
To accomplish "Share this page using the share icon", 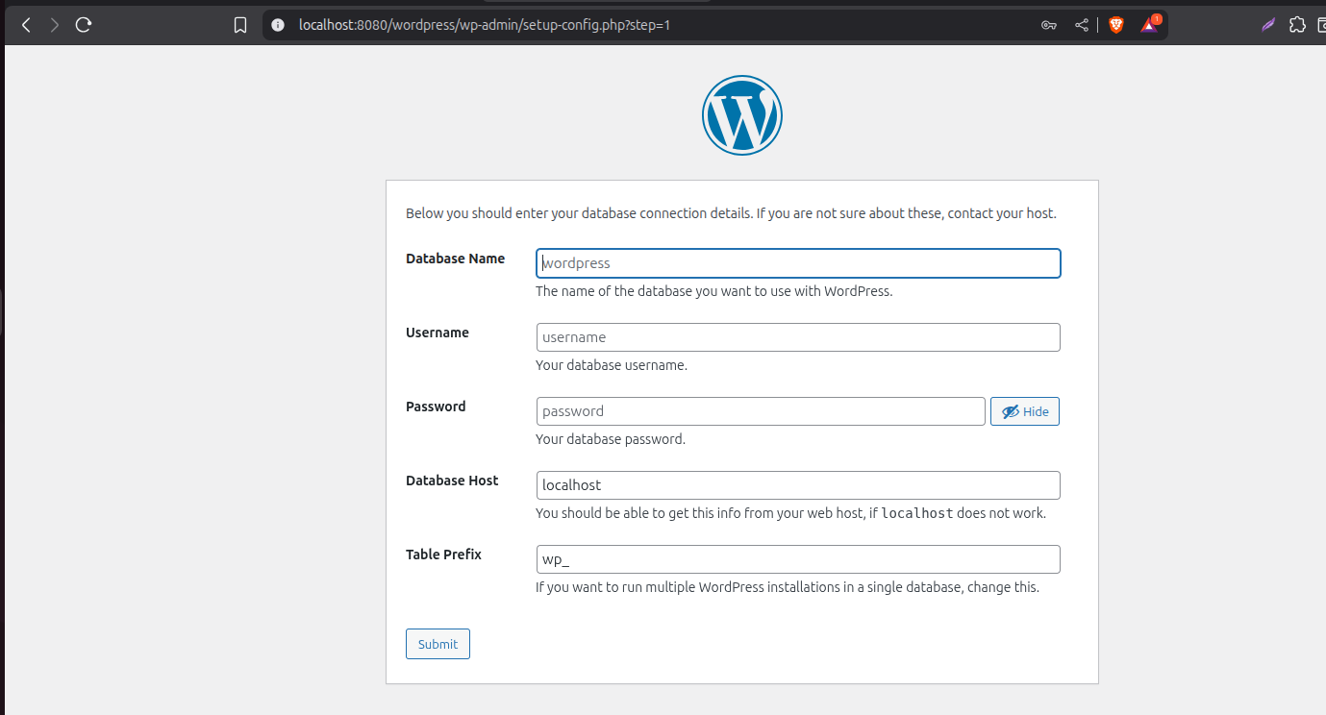I will 1082,25.
